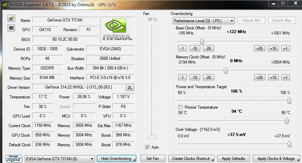Click the Power value 26.06 %
This screenshot has width=302, height=163.
tap(84, 97)
